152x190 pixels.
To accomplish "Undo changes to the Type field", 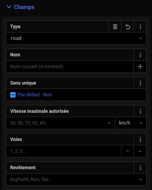I will pyautogui.click(x=128, y=27).
